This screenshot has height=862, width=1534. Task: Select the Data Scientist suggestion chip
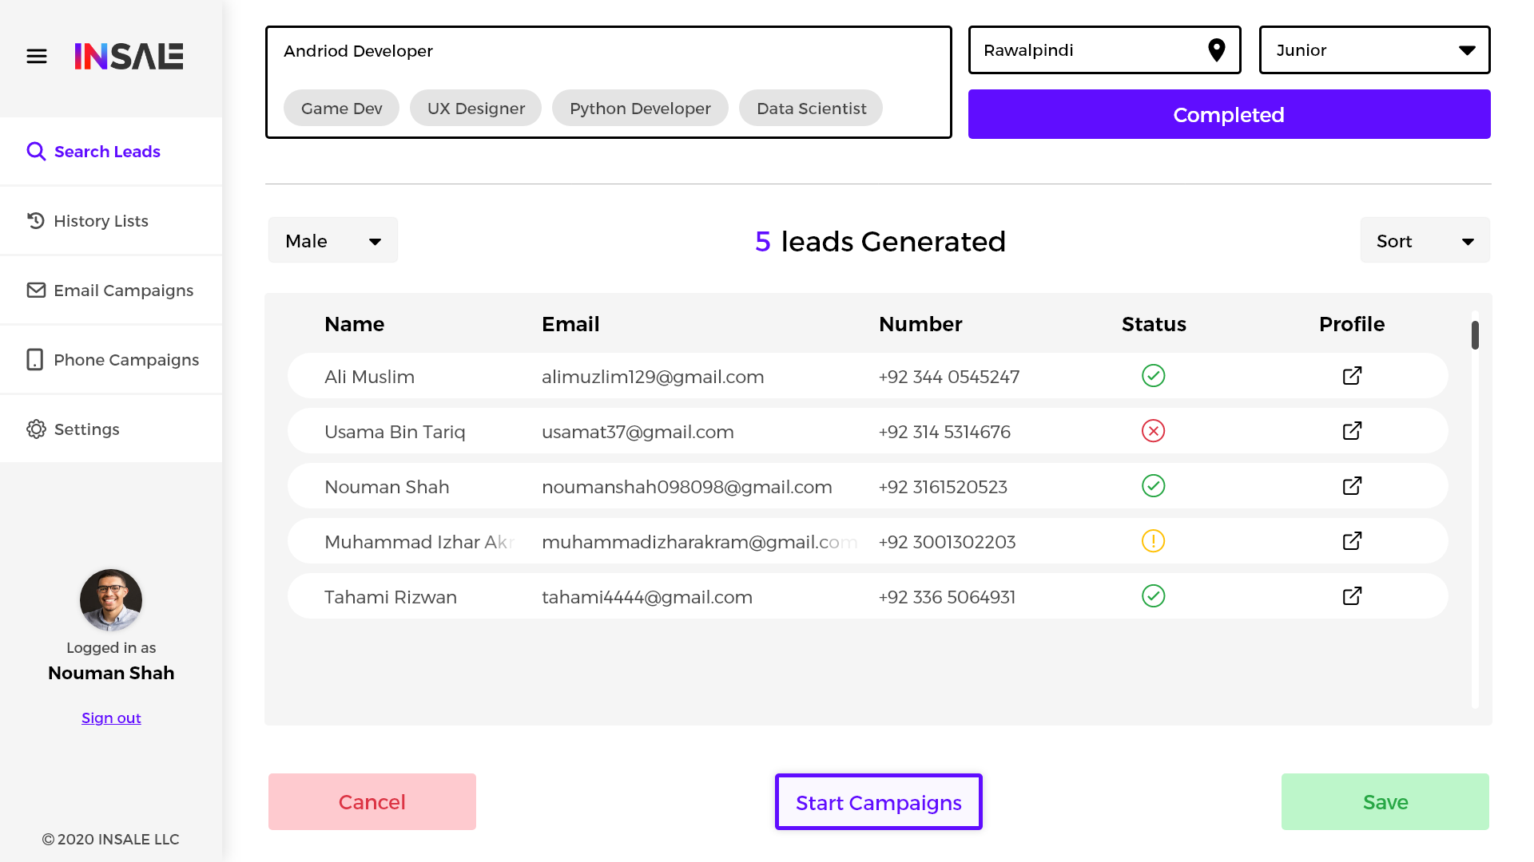pos(811,108)
